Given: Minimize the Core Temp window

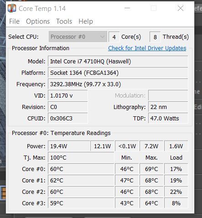Looking at the screenshot, I should click(x=127, y=8).
